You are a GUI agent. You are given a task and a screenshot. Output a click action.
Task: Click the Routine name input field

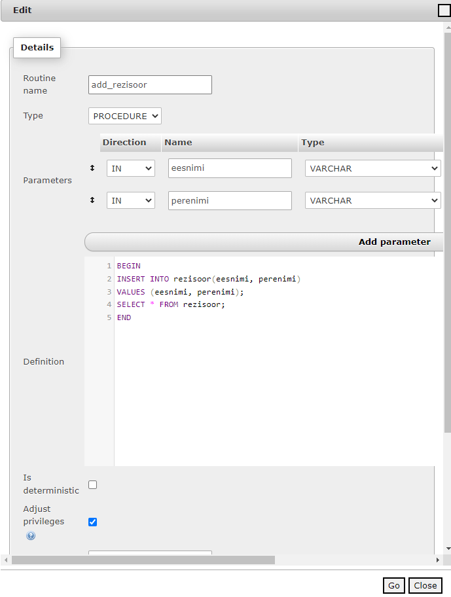150,84
